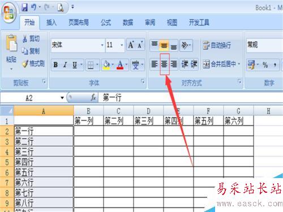Open the 数据 (Data) tab
283x212 pixels.
(128, 23)
